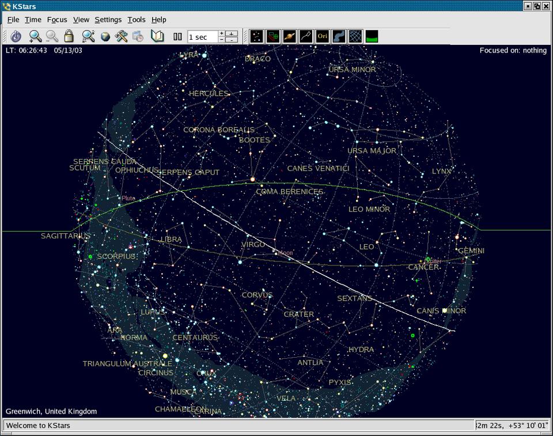This screenshot has width=553, height=436.
Task: Open the handbook via book icon
Action: tap(157, 36)
